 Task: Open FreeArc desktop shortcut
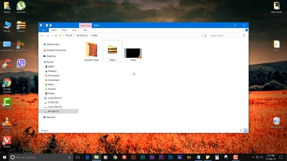click(x=21, y=27)
